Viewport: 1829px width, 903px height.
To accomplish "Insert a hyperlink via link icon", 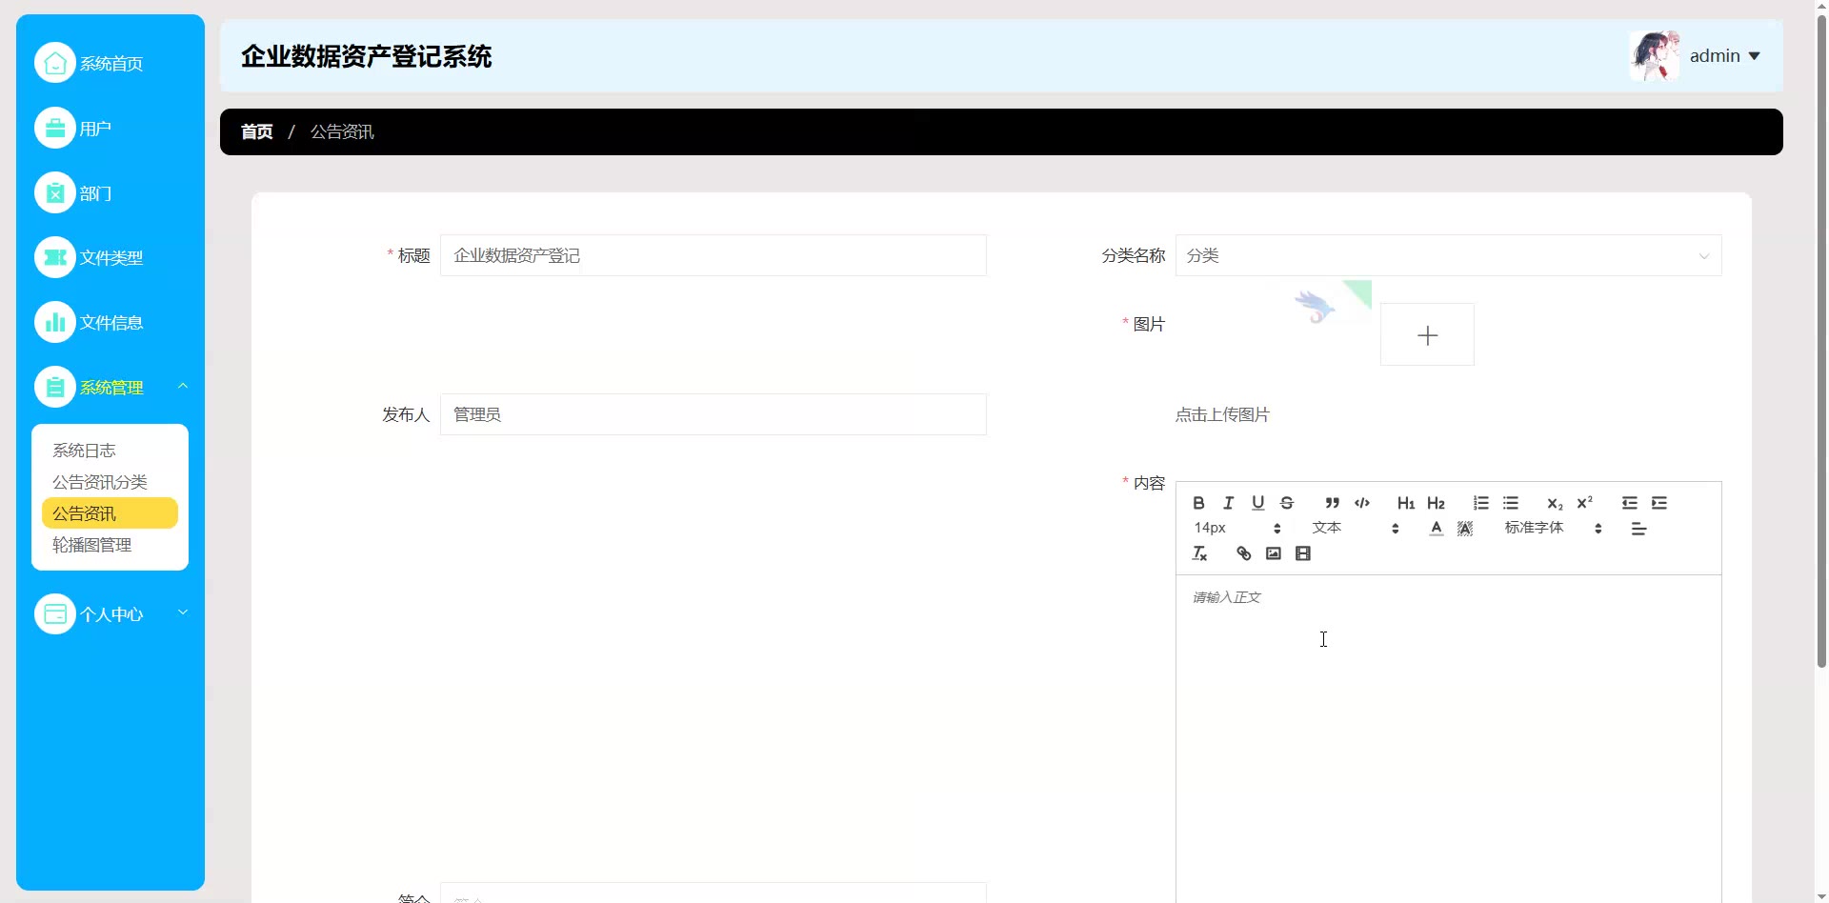I will (1243, 553).
